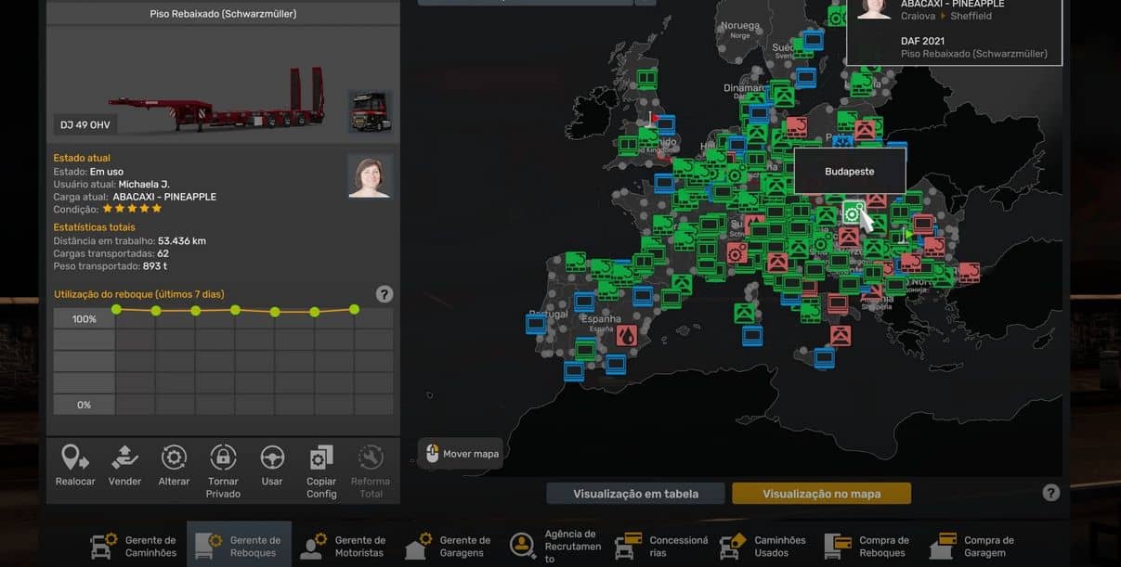Screen dimensions: 1121x567
Task: Open help for trailer utilization chart
Action: 385,294
